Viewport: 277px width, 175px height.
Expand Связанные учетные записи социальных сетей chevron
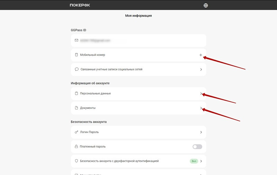201,70
